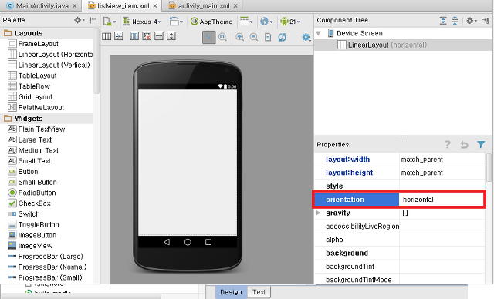
Task: Click the Properties panel vertical scrollbar
Action: pyautogui.click(x=489, y=167)
